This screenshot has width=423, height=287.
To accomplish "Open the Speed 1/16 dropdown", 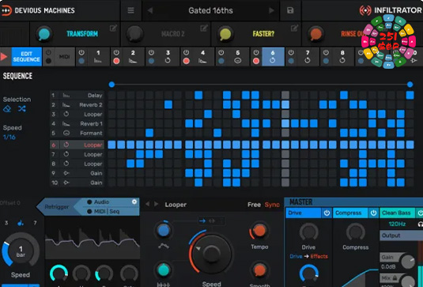I will pyautogui.click(x=9, y=137).
